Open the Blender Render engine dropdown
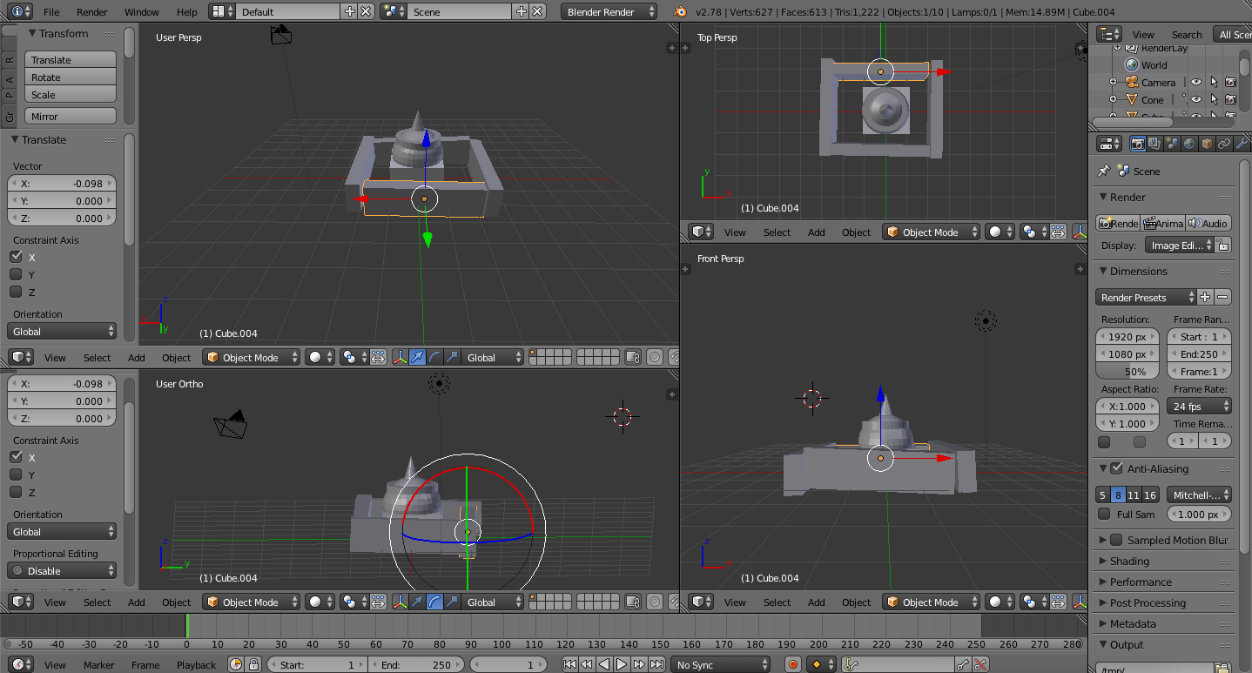 [x=609, y=12]
